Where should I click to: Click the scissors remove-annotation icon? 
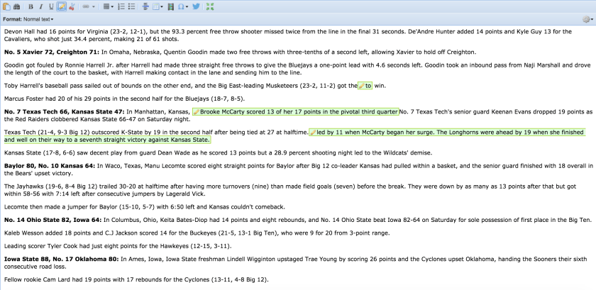[72, 6]
